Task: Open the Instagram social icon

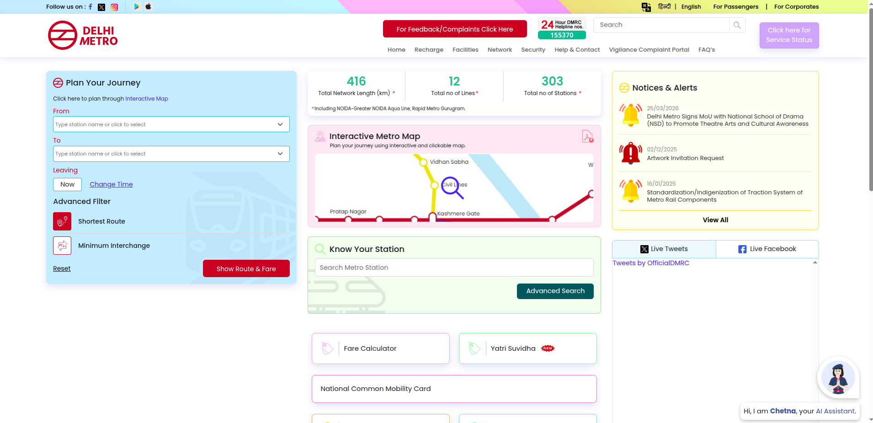Action: (114, 7)
